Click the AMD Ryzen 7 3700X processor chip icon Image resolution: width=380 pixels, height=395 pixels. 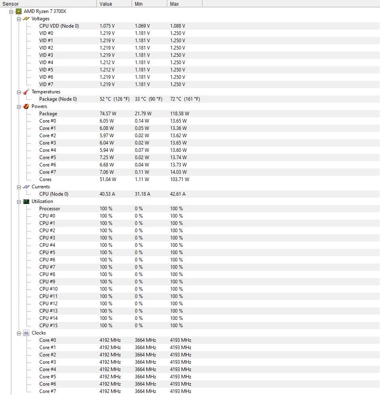(x=19, y=11)
